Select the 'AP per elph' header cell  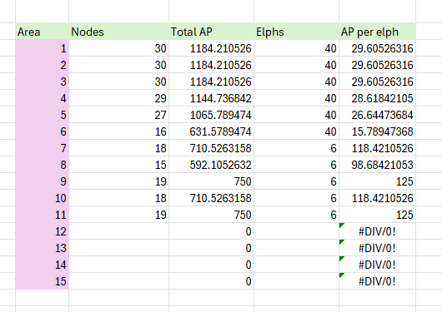point(378,32)
